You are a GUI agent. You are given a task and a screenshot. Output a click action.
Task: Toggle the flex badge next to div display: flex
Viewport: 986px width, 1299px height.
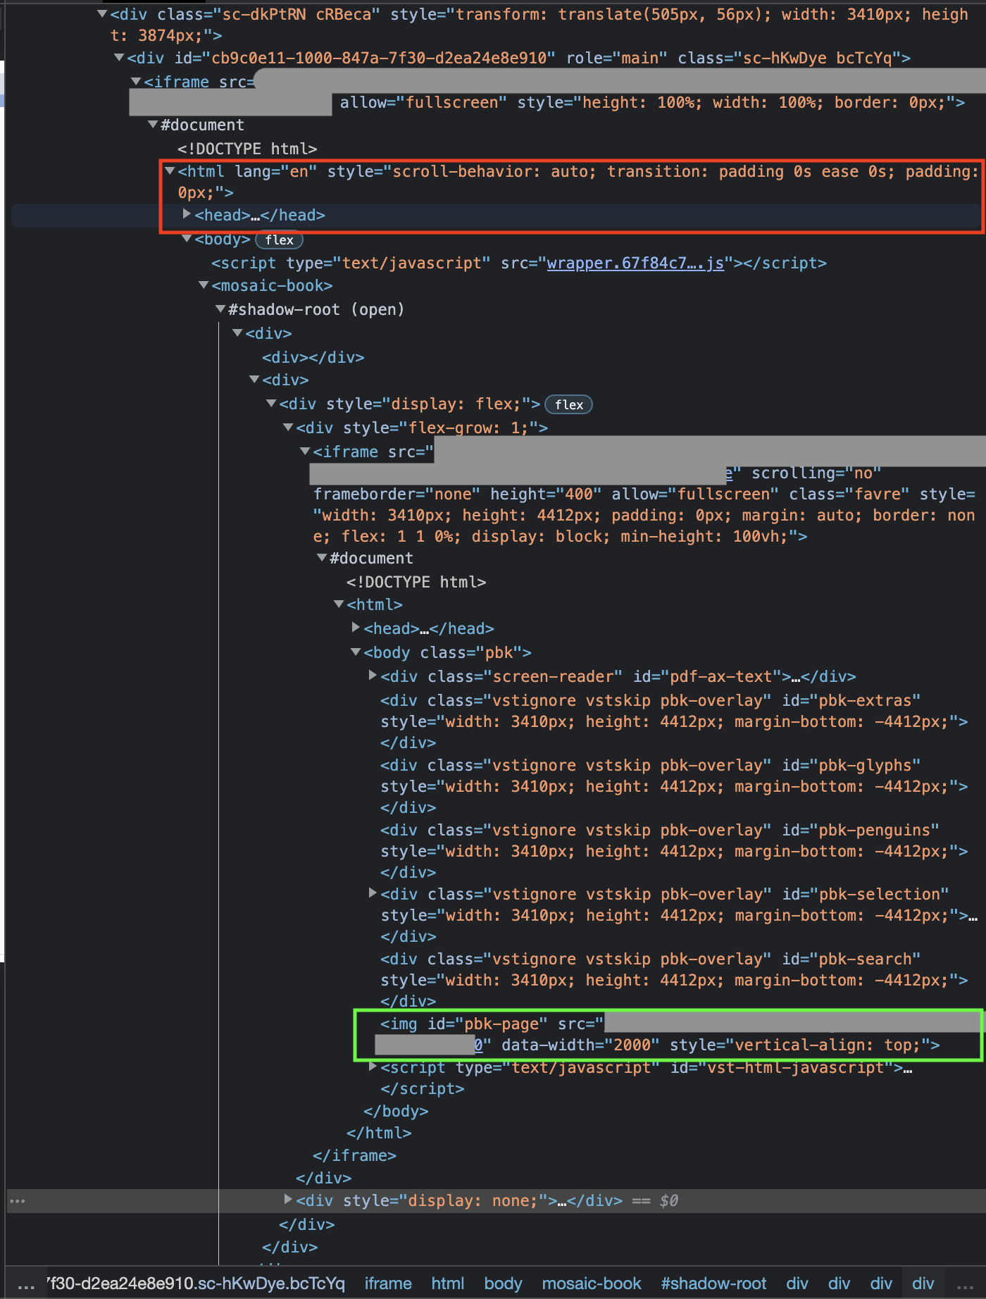tap(568, 404)
